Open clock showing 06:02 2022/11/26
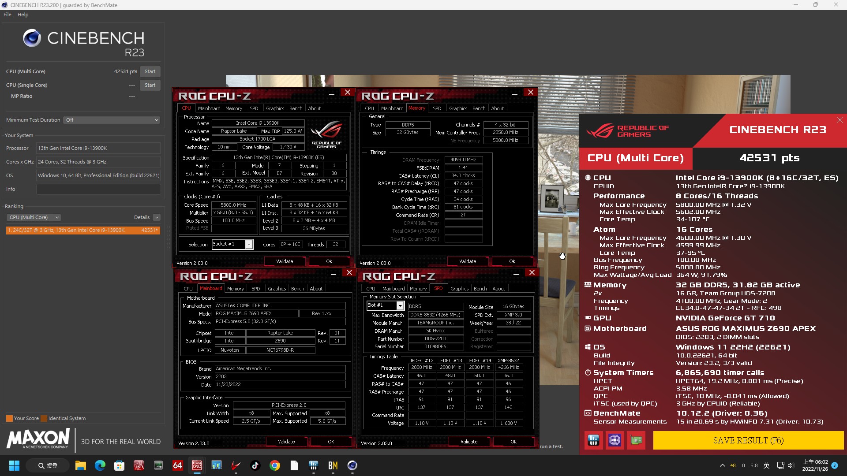Screen dimensions: 847x476 (x=815, y=465)
